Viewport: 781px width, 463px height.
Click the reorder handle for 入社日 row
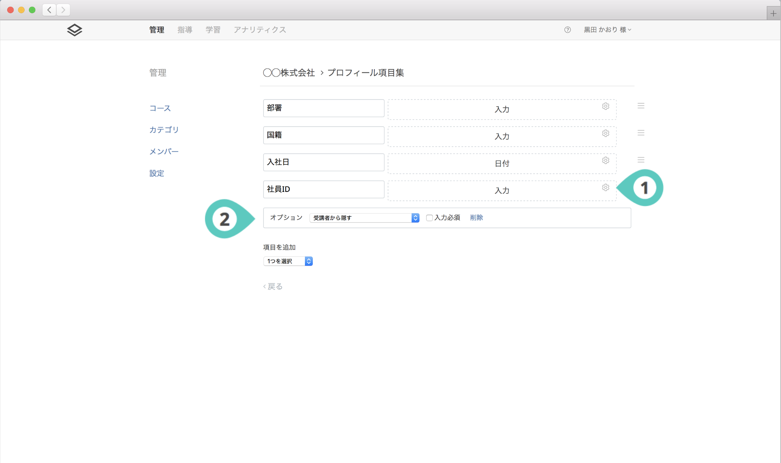click(641, 160)
